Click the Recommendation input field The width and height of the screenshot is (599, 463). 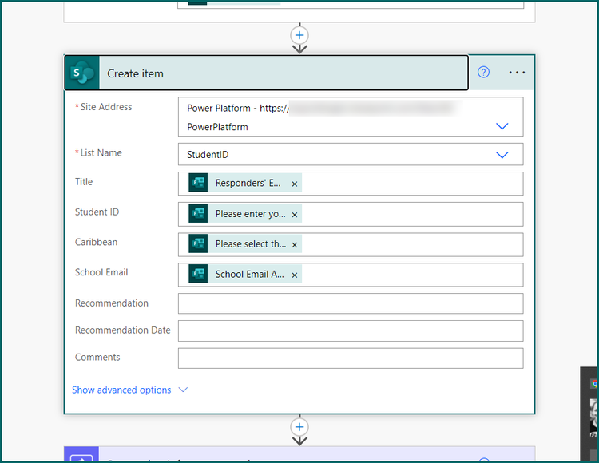pyautogui.click(x=351, y=303)
